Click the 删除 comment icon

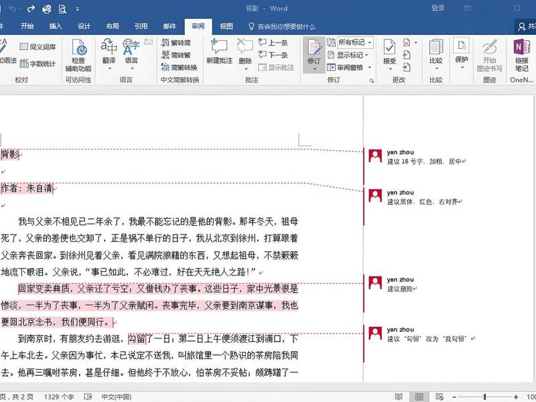point(245,47)
